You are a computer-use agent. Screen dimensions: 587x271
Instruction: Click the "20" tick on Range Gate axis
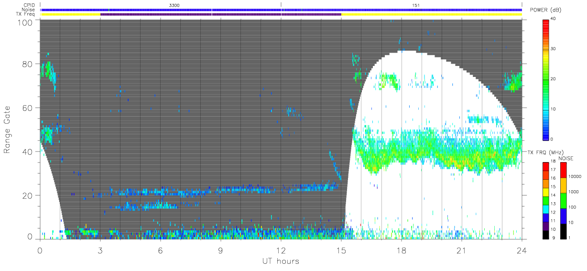28,195
